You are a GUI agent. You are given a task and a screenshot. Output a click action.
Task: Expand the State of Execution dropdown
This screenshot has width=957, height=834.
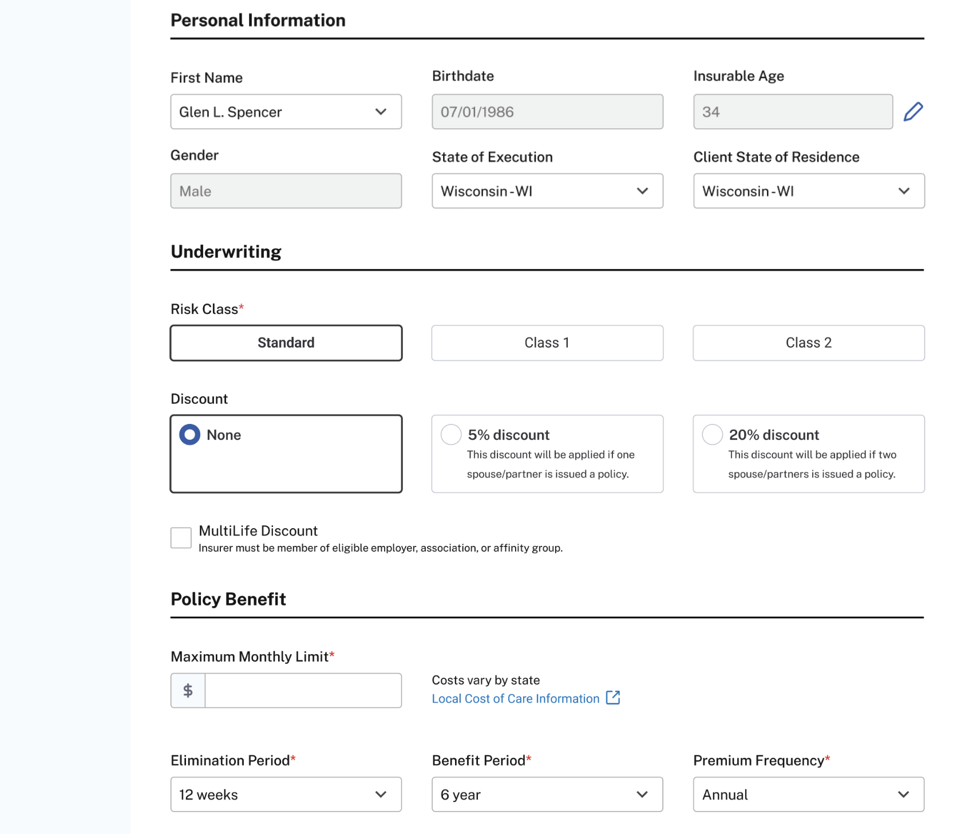547,191
